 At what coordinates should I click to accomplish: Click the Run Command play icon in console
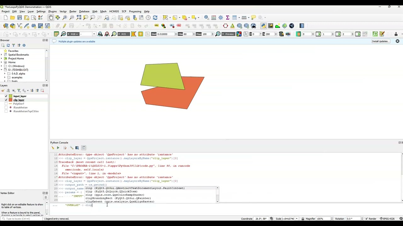pos(58,148)
